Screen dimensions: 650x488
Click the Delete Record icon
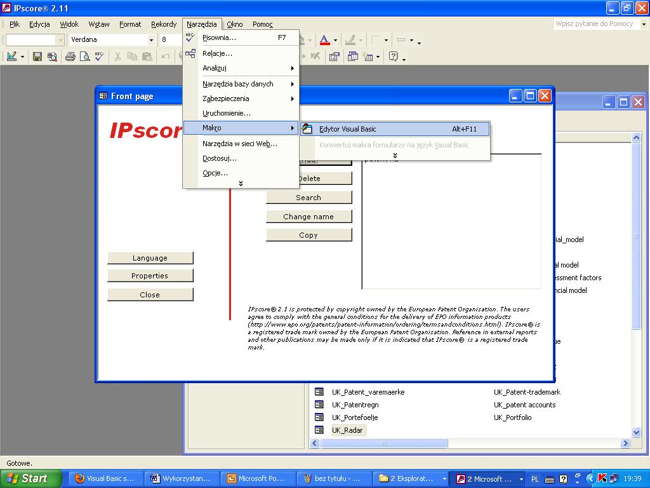315,57
